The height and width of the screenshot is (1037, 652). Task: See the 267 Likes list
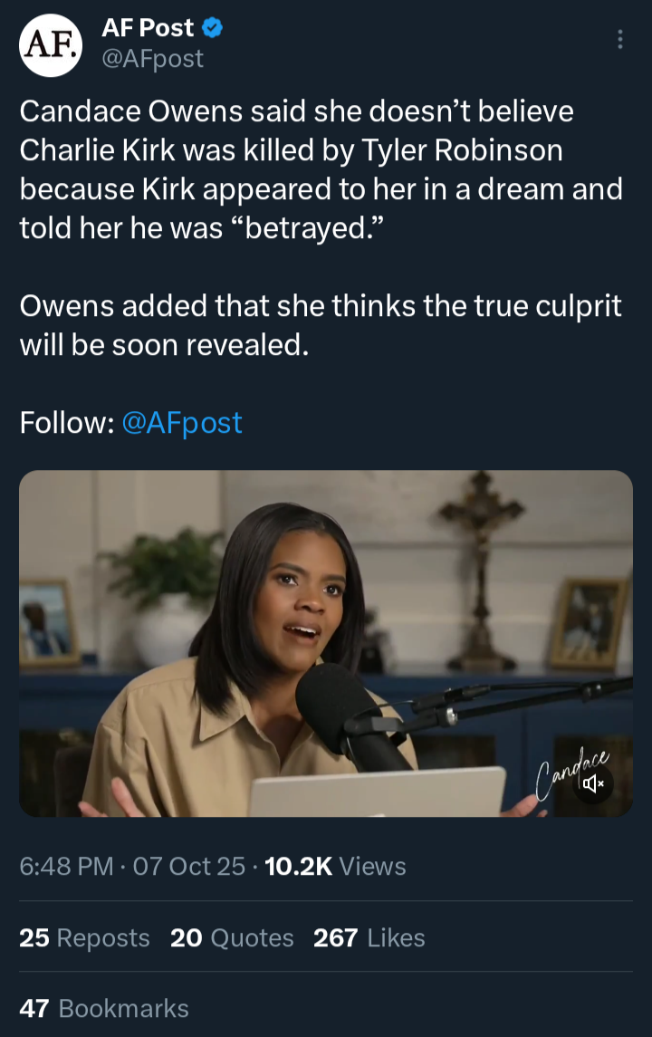pos(369,937)
